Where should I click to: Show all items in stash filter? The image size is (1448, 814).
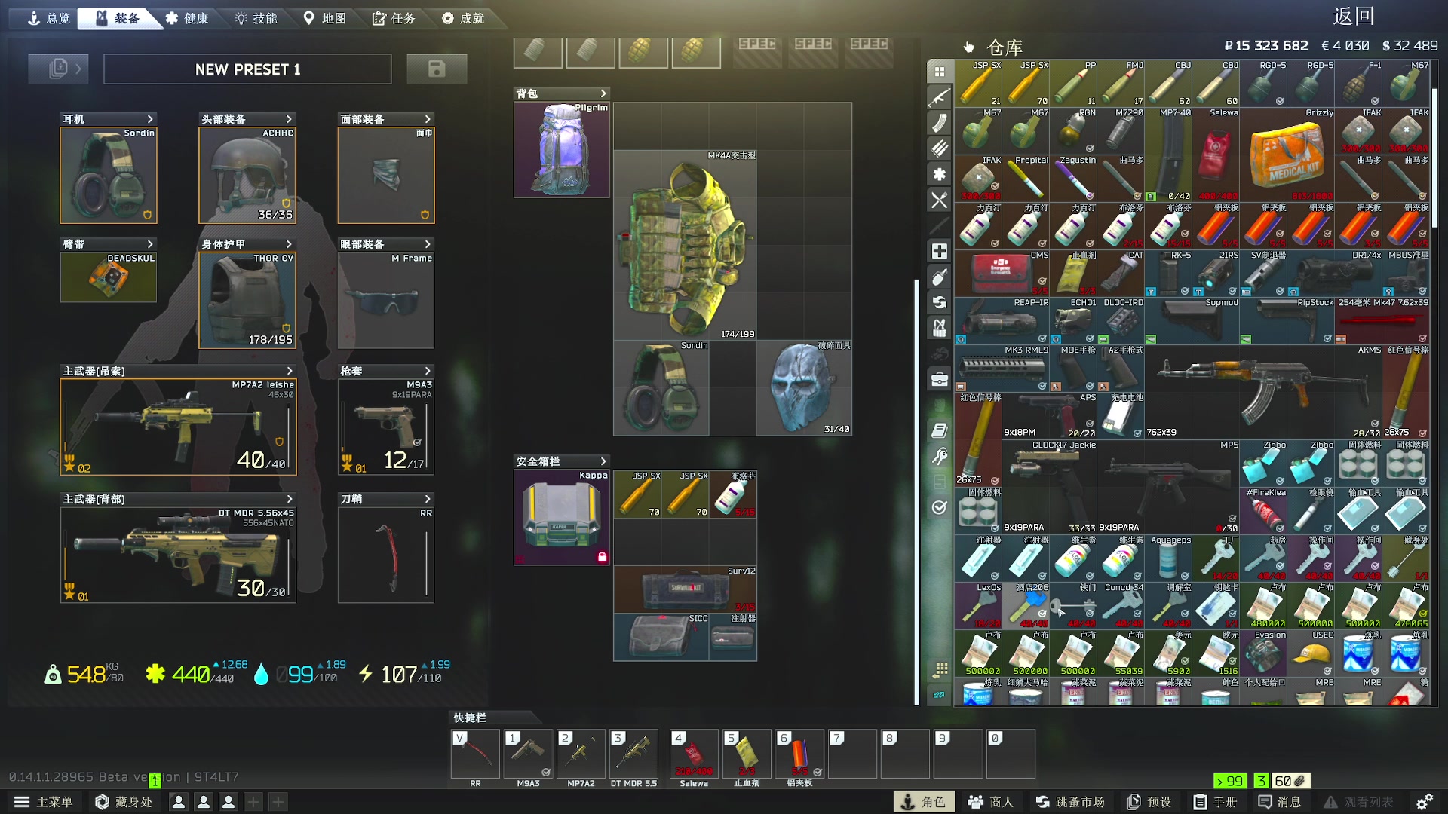939,72
